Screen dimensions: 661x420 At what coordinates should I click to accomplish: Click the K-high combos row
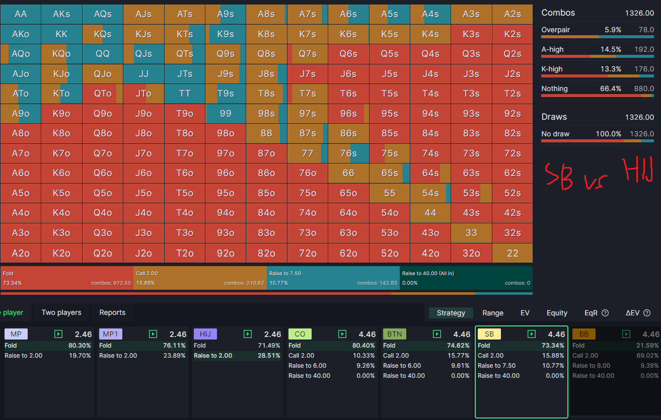[x=598, y=70]
